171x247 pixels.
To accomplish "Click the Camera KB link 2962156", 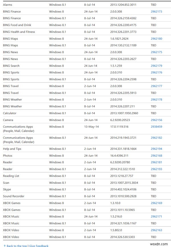I will [x=156, y=120].
